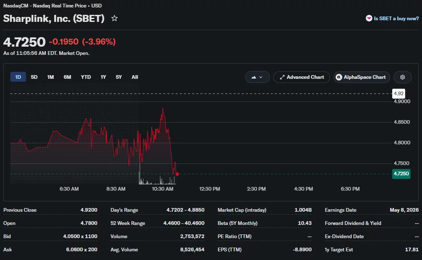This screenshot has width=422, height=260.
Task: Open the 'Is SBET a buy now?' link
Action: coord(396,19)
